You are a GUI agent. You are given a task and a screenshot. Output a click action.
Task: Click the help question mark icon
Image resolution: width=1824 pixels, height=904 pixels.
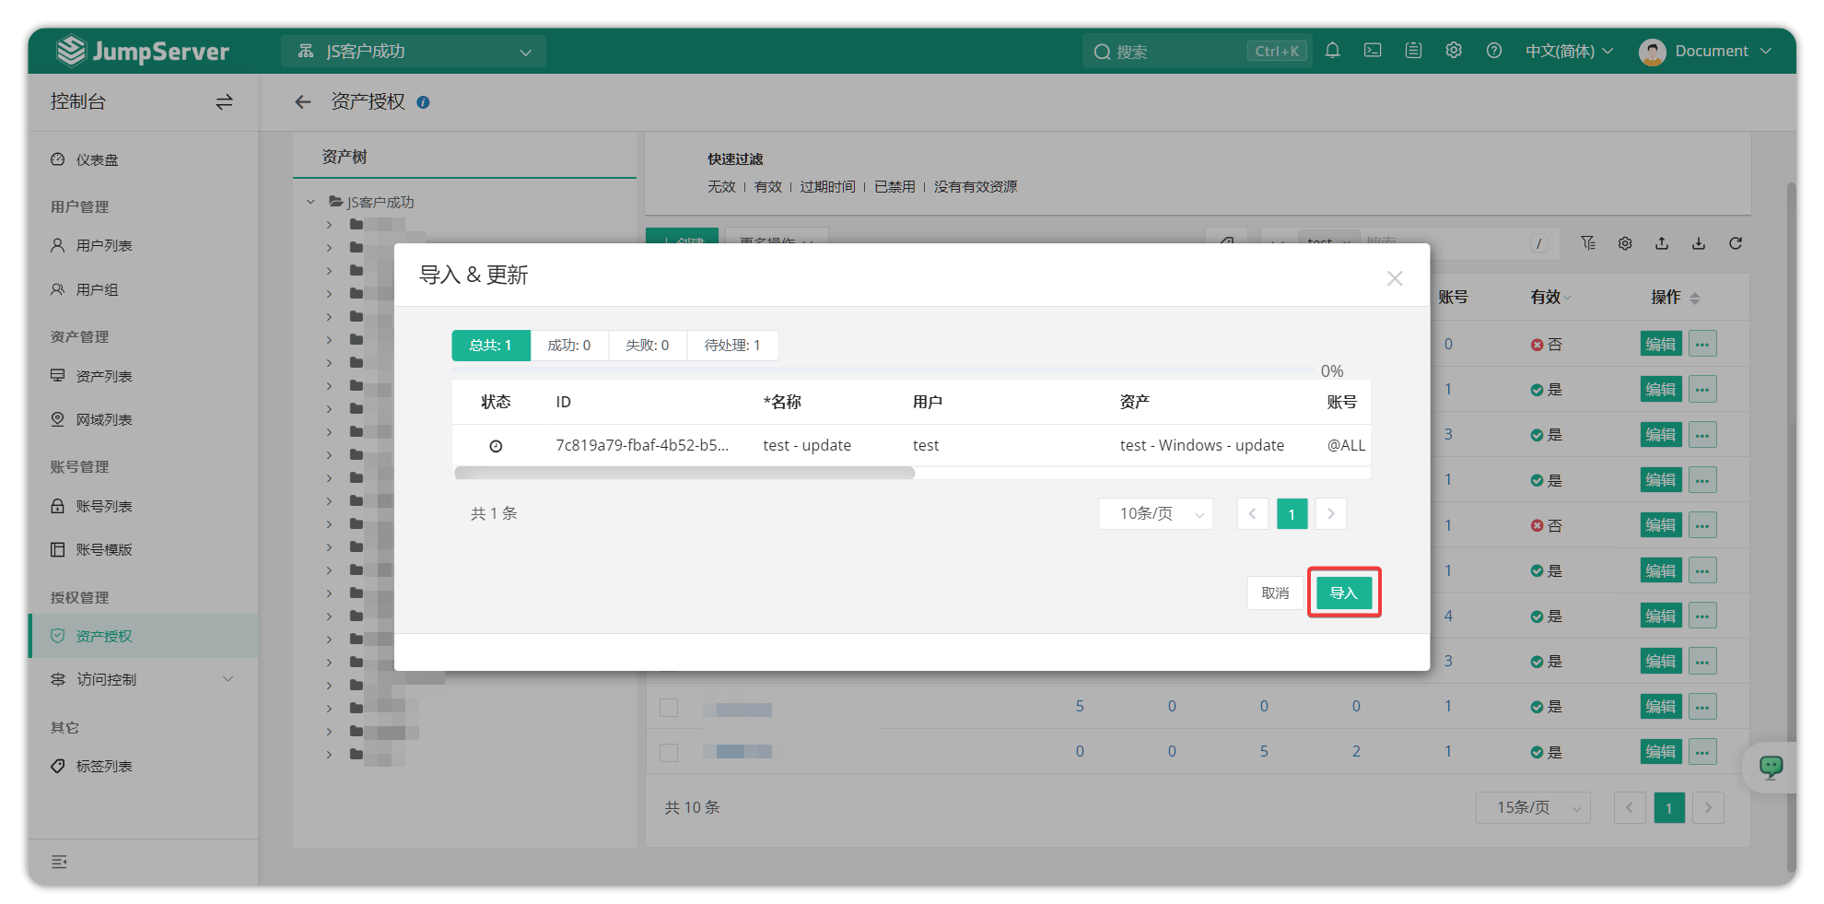pos(1494,51)
